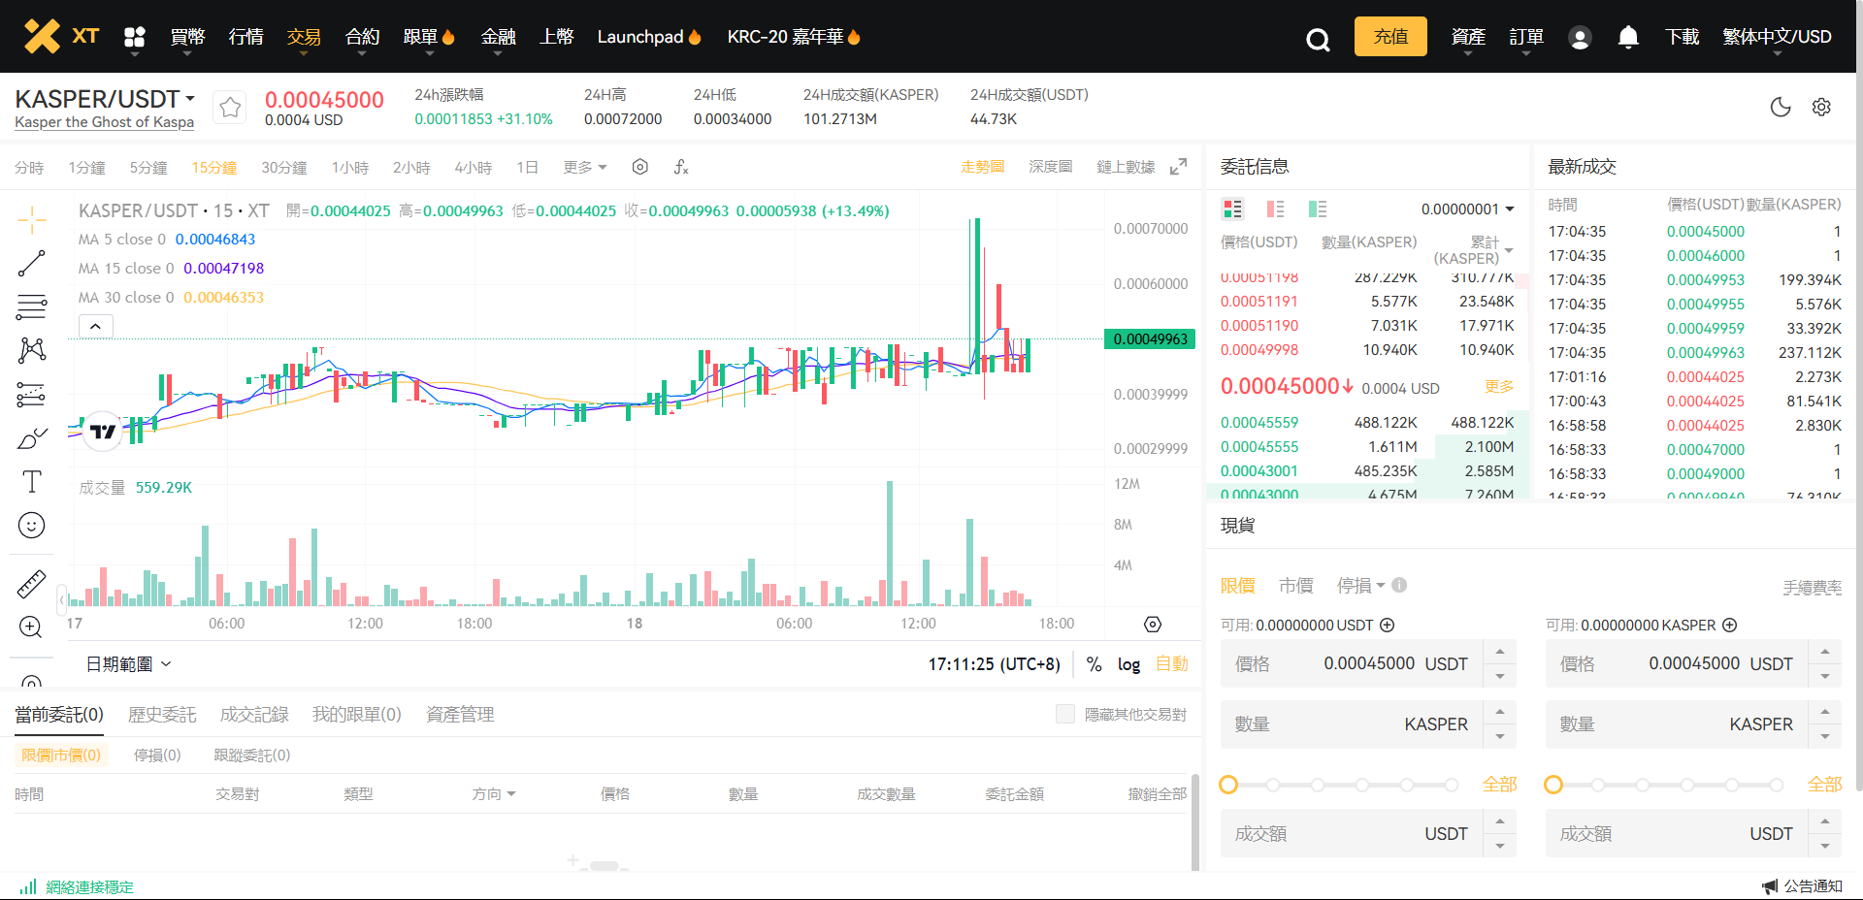Open the search magnifier icon

1318,39
